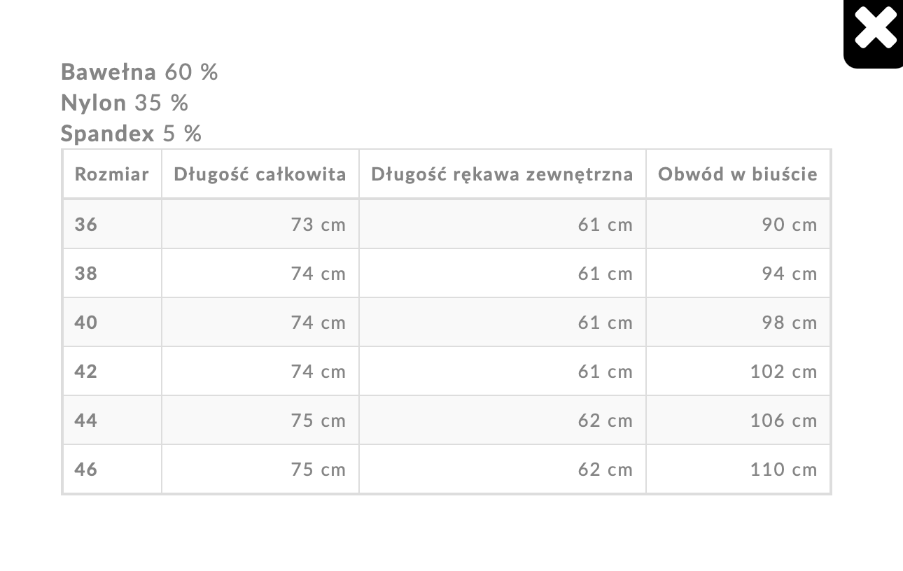Select size 44 row label
This screenshot has width=903, height=571.
[x=86, y=421]
